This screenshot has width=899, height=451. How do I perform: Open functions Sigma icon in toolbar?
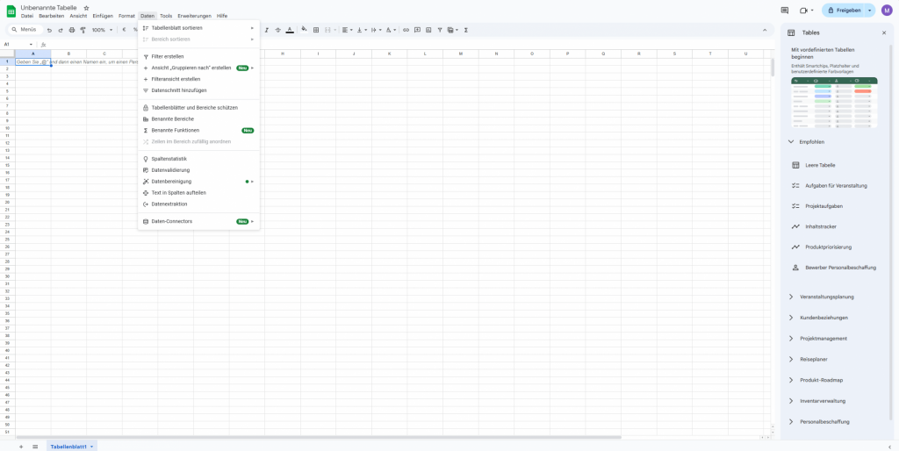pyautogui.click(x=465, y=30)
